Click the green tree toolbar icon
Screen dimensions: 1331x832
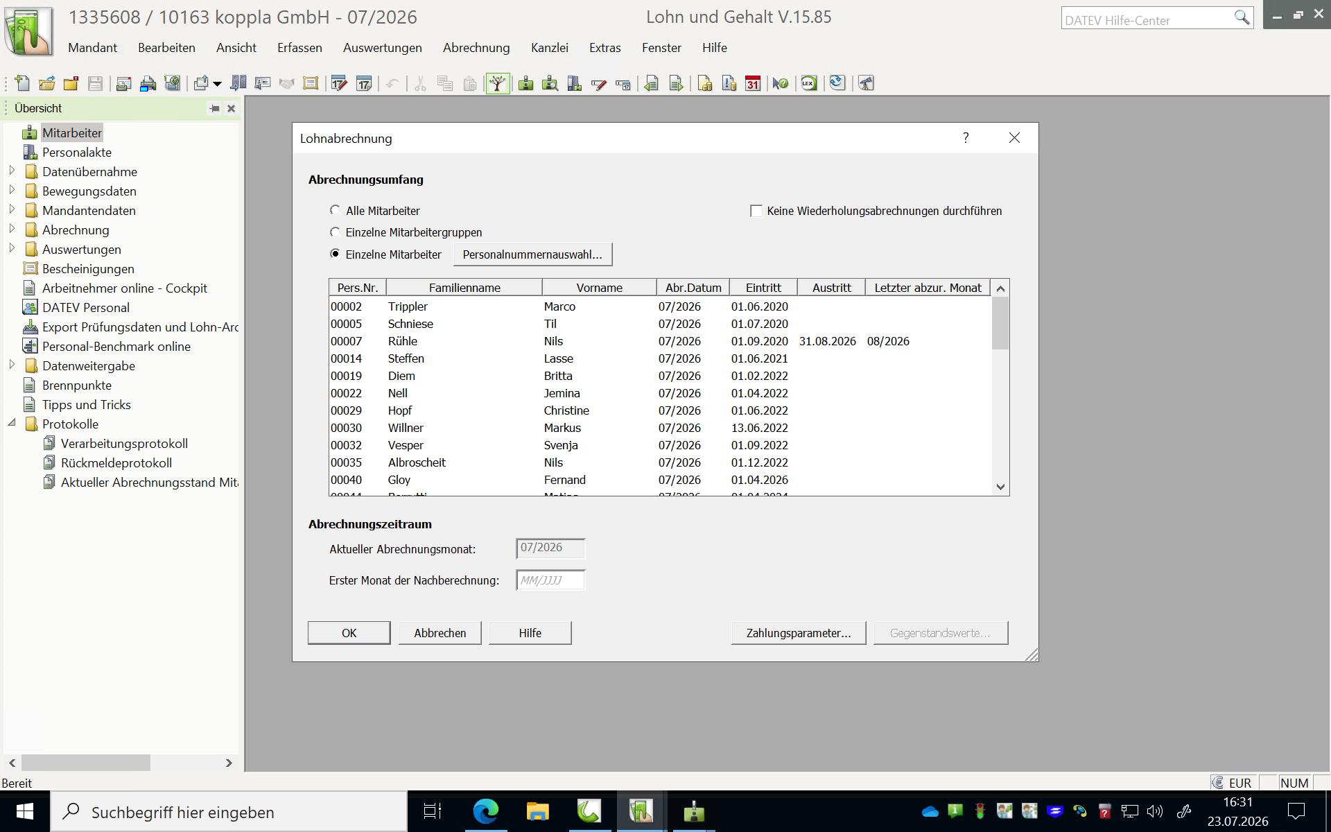498,84
